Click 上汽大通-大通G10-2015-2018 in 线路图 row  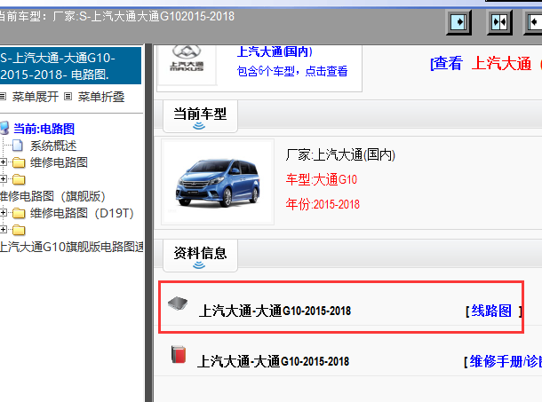point(275,311)
